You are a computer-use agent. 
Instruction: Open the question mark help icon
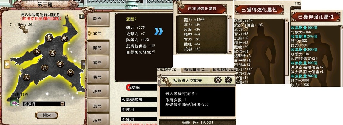[x=81, y=16]
